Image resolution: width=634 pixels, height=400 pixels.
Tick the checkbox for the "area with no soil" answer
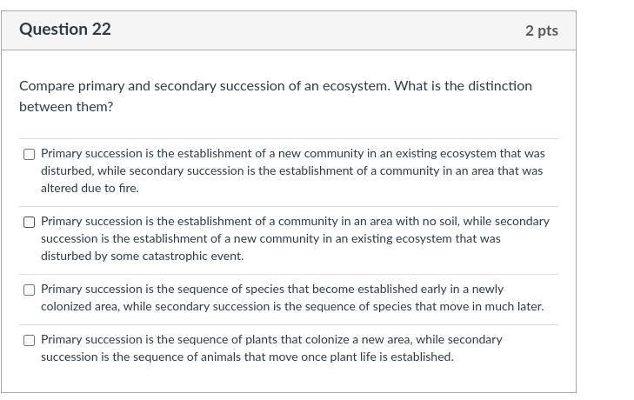coord(29,222)
